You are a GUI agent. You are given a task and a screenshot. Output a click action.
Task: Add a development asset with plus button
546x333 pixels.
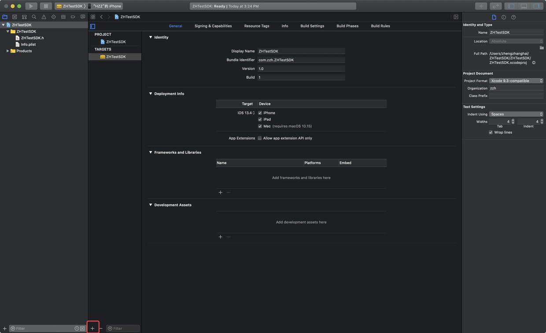coord(221,237)
